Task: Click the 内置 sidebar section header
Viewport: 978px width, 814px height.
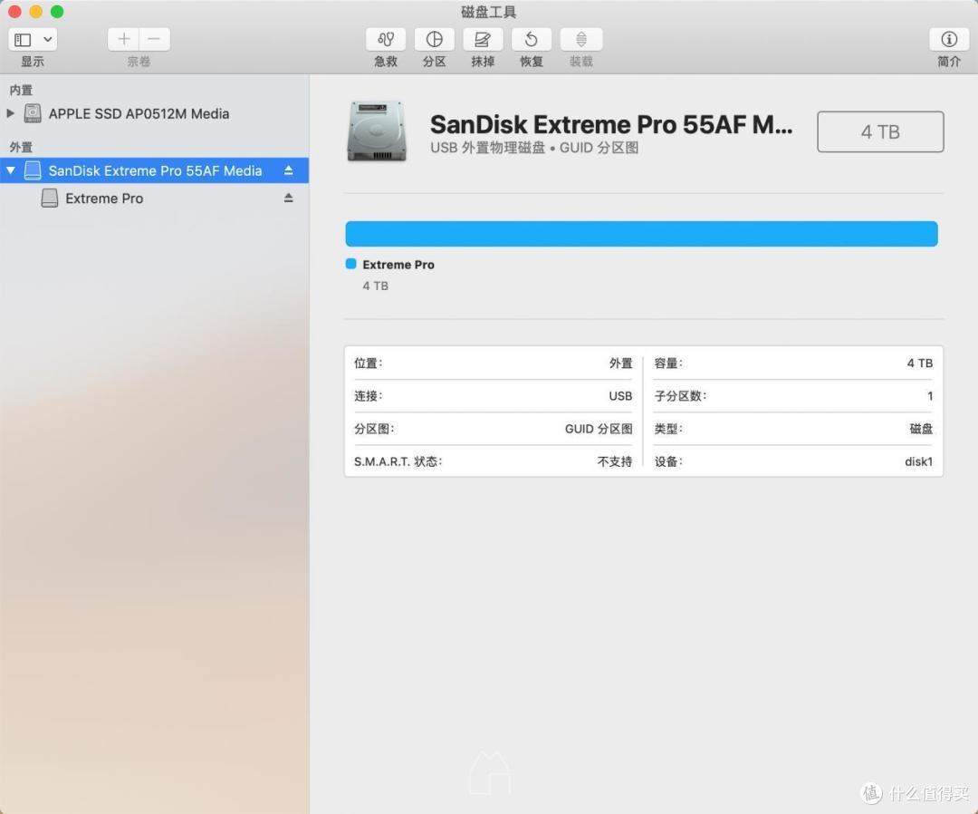Action: [21, 91]
